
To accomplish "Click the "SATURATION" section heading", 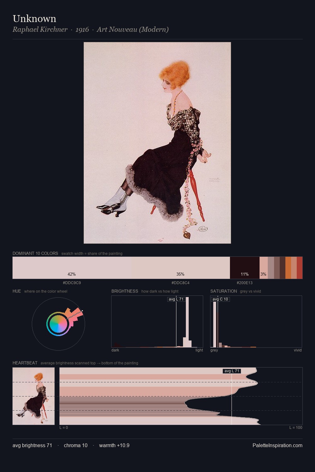I will pos(224,291).
